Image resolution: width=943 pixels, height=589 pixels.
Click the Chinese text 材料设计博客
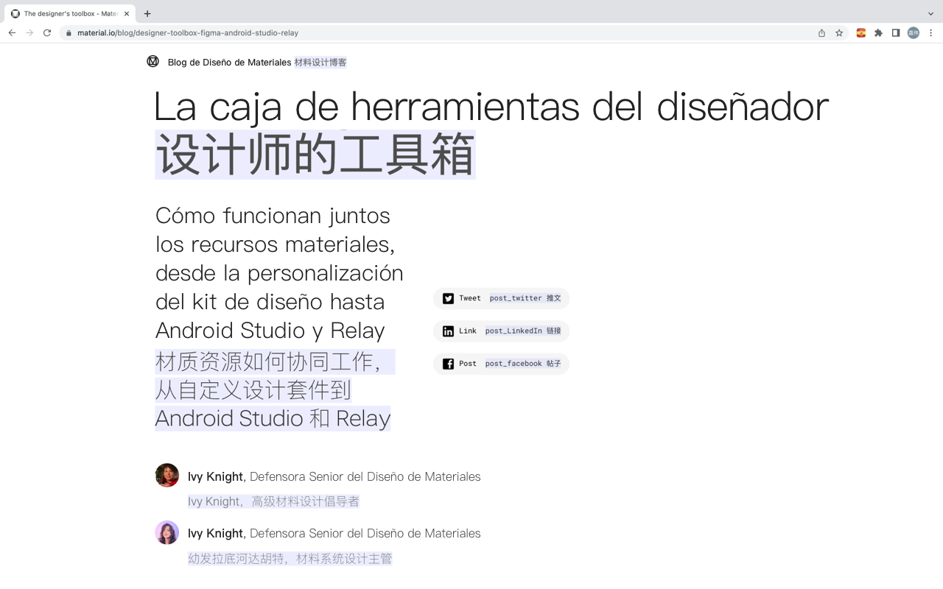[320, 63]
